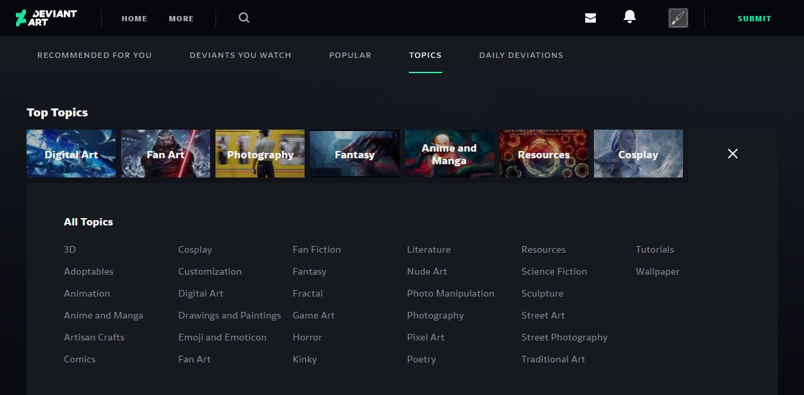The width and height of the screenshot is (804, 395).
Task: Browse Drawings and Paintings topic
Action: 229,315
